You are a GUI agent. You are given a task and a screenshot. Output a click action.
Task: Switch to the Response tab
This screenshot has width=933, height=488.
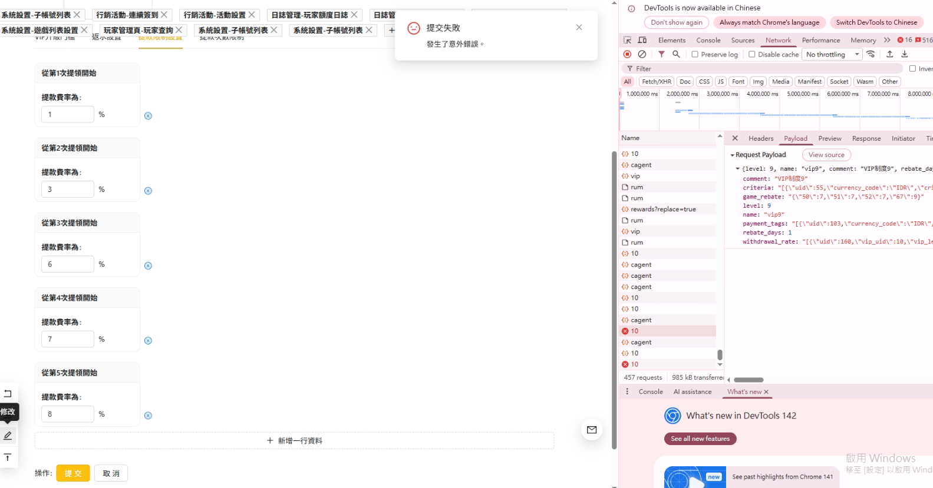pos(866,138)
